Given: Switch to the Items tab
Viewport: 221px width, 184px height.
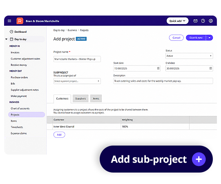Looking at the screenshot, I should tap(96, 99).
